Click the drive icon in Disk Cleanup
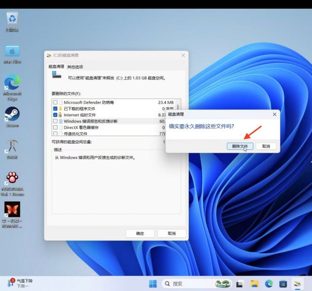 click(x=57, y=75)
